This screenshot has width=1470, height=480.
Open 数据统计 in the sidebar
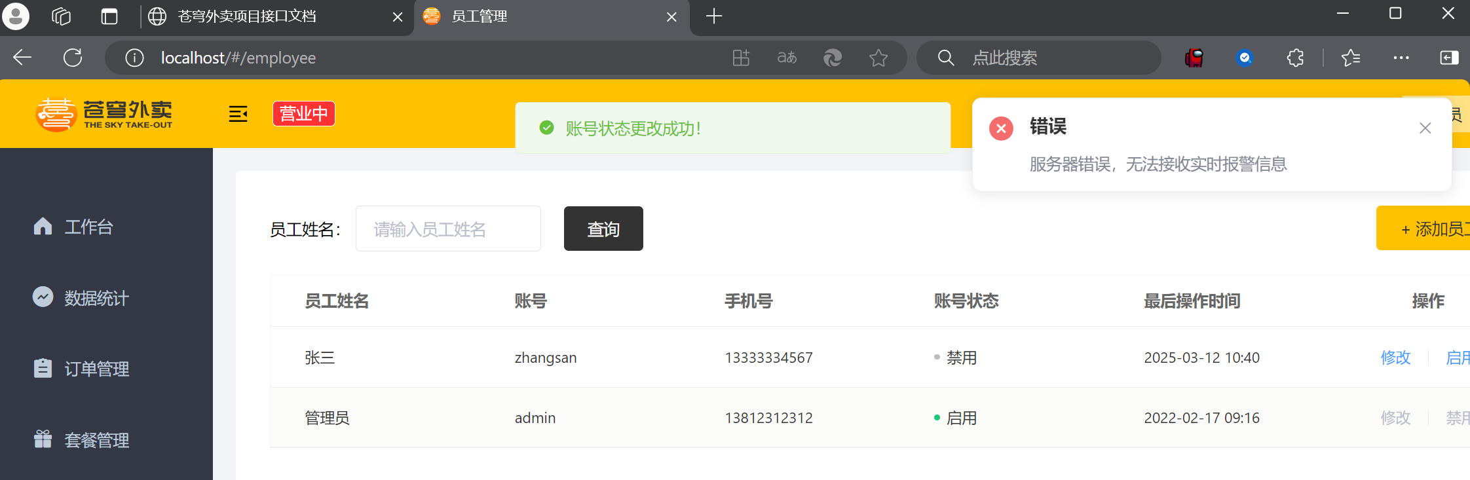(96, 298)
